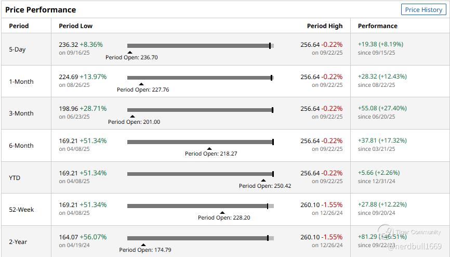
Task: Click the 1-Month Period Open triangle marker
Action: pyautogui.click(x=141, y=84)
